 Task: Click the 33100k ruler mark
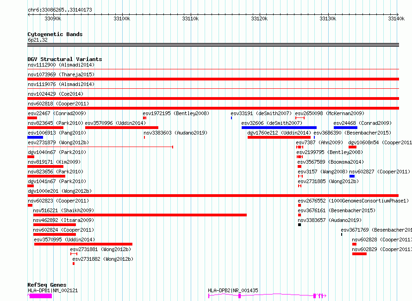[x=122, y=18]
